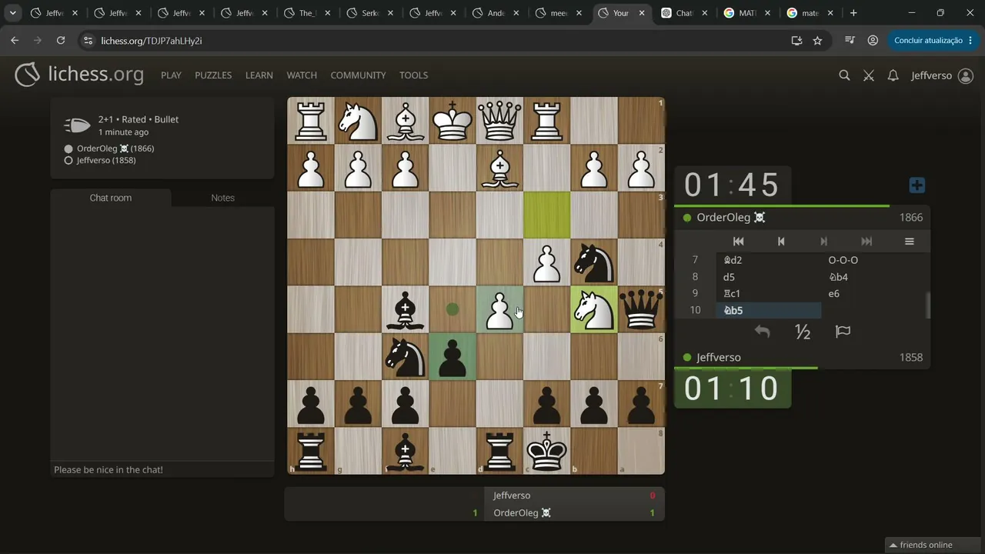
Task: Open the browser media controls
Action: click(x=850, y=41)
